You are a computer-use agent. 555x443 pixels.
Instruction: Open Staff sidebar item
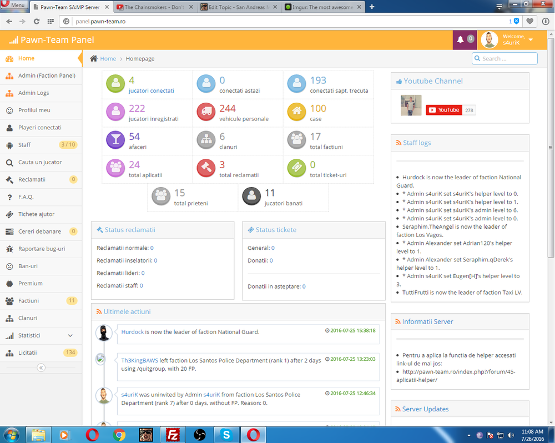41,145
